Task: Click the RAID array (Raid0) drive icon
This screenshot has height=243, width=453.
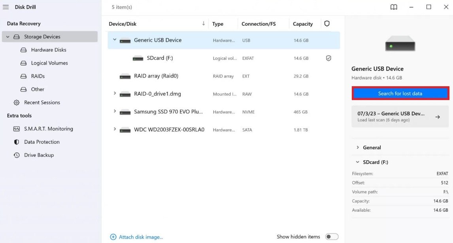Action: click(125, 76)
